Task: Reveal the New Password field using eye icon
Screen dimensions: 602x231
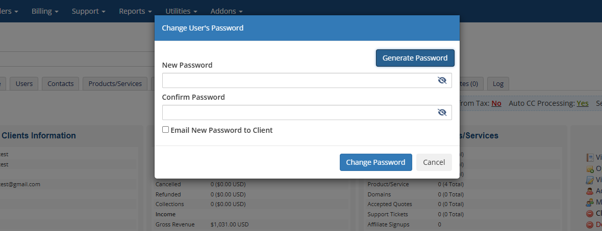Action: click(x=442, y=80)
